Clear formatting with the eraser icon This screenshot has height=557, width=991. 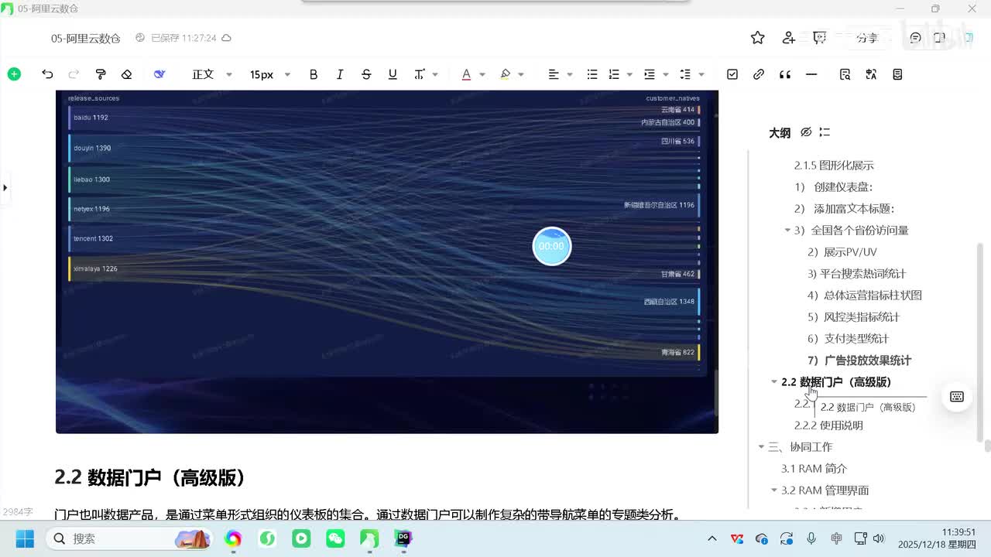coord(127,74)
